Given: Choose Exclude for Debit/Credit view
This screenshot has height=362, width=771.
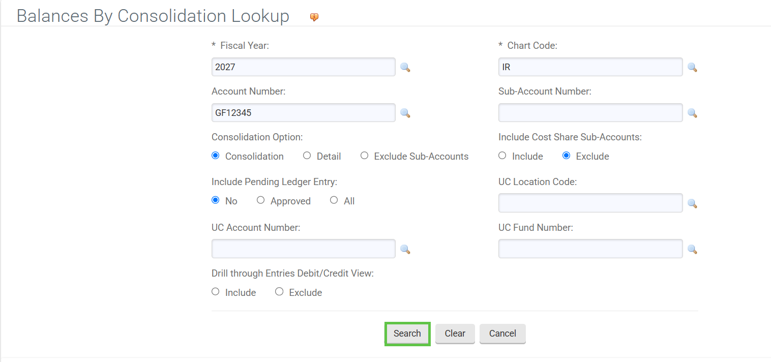Looking at the screenshot, I should (279, 292).
